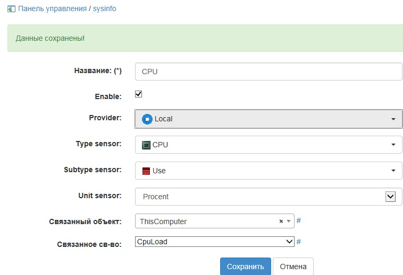Image resolution: width=403 pixels, height=275 pixels.
Task: Click the Название text field
Action: [x=268, y=72]
